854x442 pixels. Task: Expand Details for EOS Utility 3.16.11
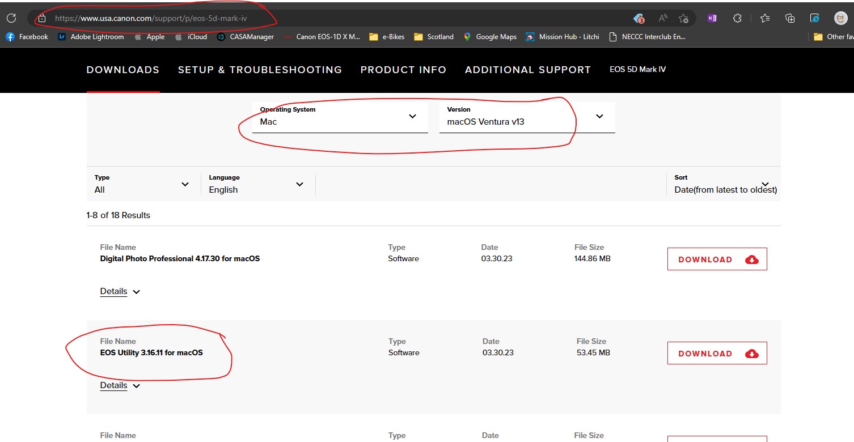120,385
